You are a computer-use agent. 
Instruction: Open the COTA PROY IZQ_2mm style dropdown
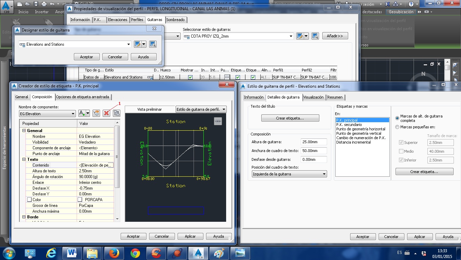[291, 36]
